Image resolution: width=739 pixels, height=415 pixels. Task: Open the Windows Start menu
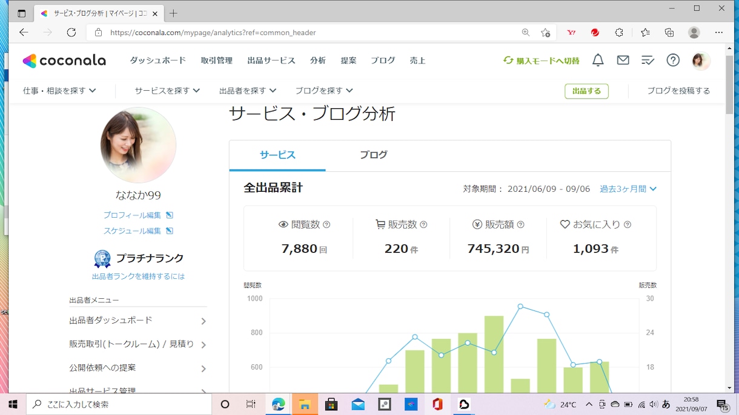point(12,404)
